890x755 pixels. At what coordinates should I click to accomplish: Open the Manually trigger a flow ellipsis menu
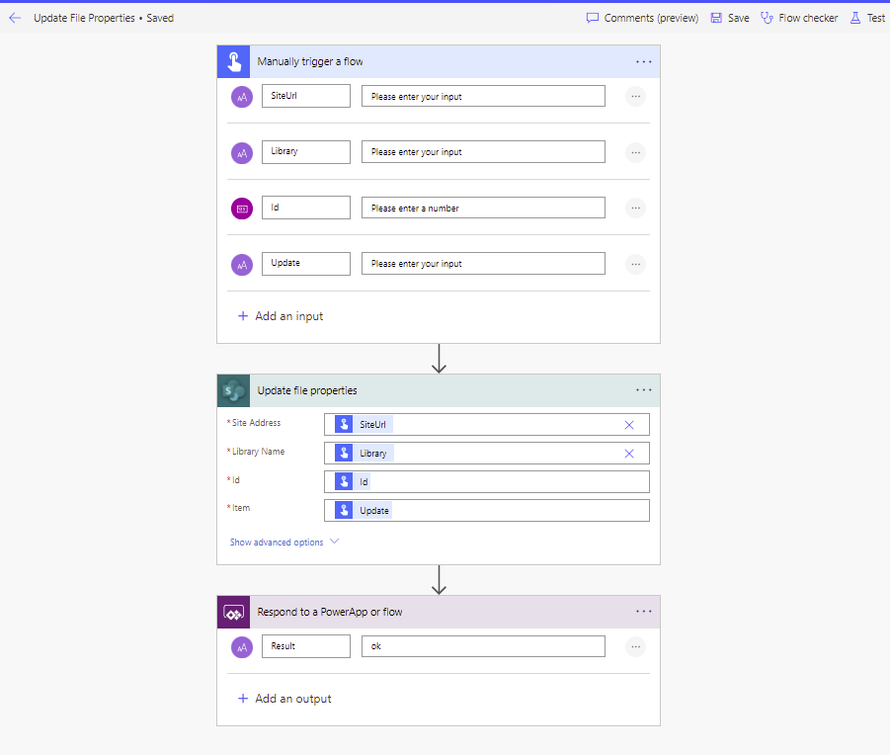[x=644, y=61]
